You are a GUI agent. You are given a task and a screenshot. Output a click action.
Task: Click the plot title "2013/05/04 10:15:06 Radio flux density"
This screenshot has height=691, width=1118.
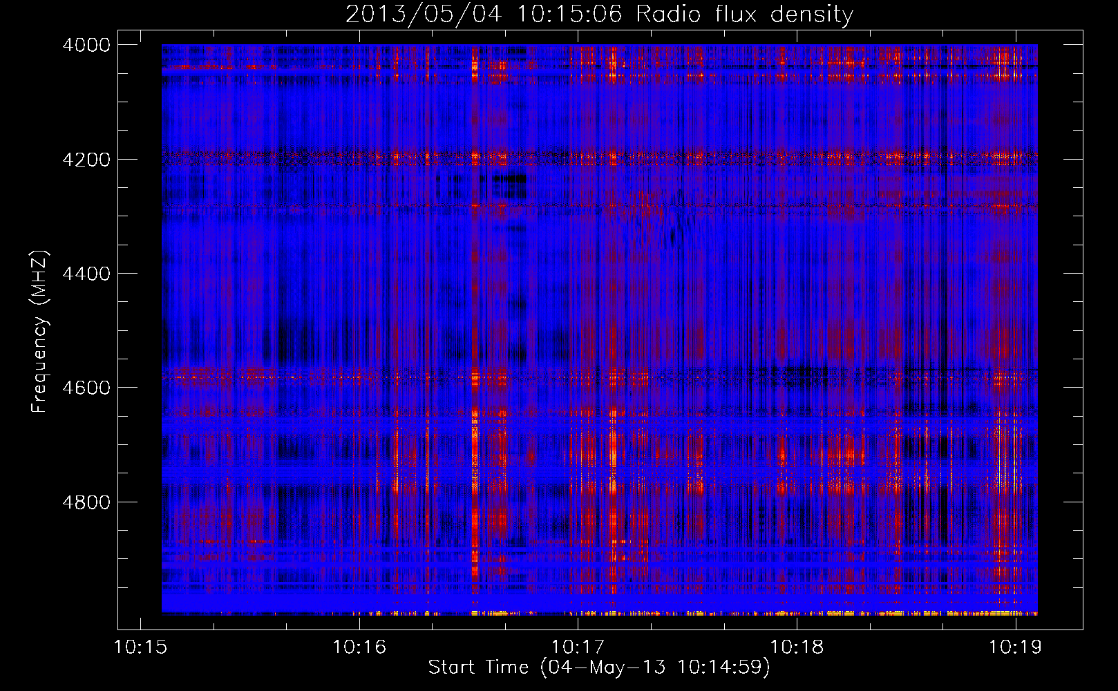[599, 15]
